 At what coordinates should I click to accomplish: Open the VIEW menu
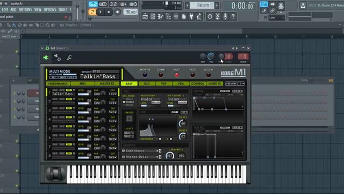[38, 10]
